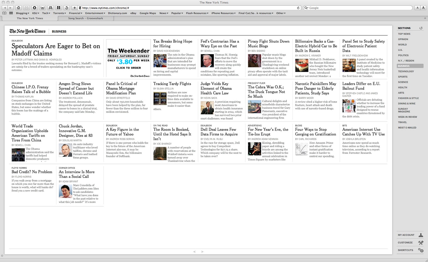428x262 pixels.
Task: Click the history clock toolbar icon
Action: tap(67, 8)
